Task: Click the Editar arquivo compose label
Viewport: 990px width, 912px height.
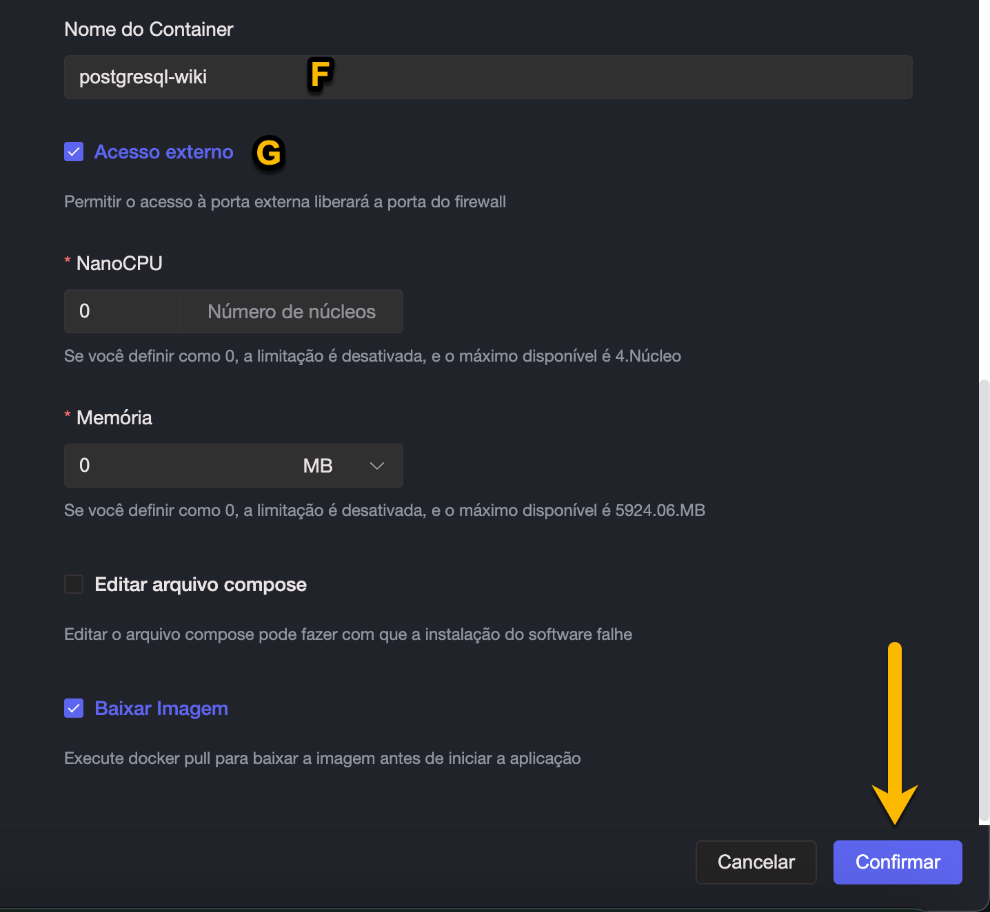Action: [201, 584]
